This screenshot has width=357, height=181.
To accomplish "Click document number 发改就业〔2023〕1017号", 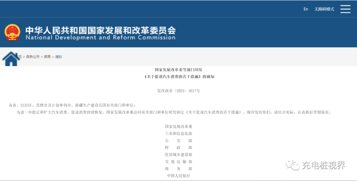I will (178, 91).
